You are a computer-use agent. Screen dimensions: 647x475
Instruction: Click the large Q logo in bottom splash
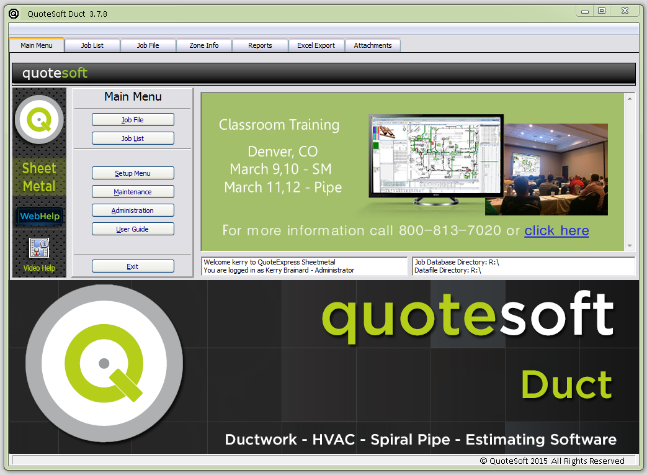coord(104,363)
